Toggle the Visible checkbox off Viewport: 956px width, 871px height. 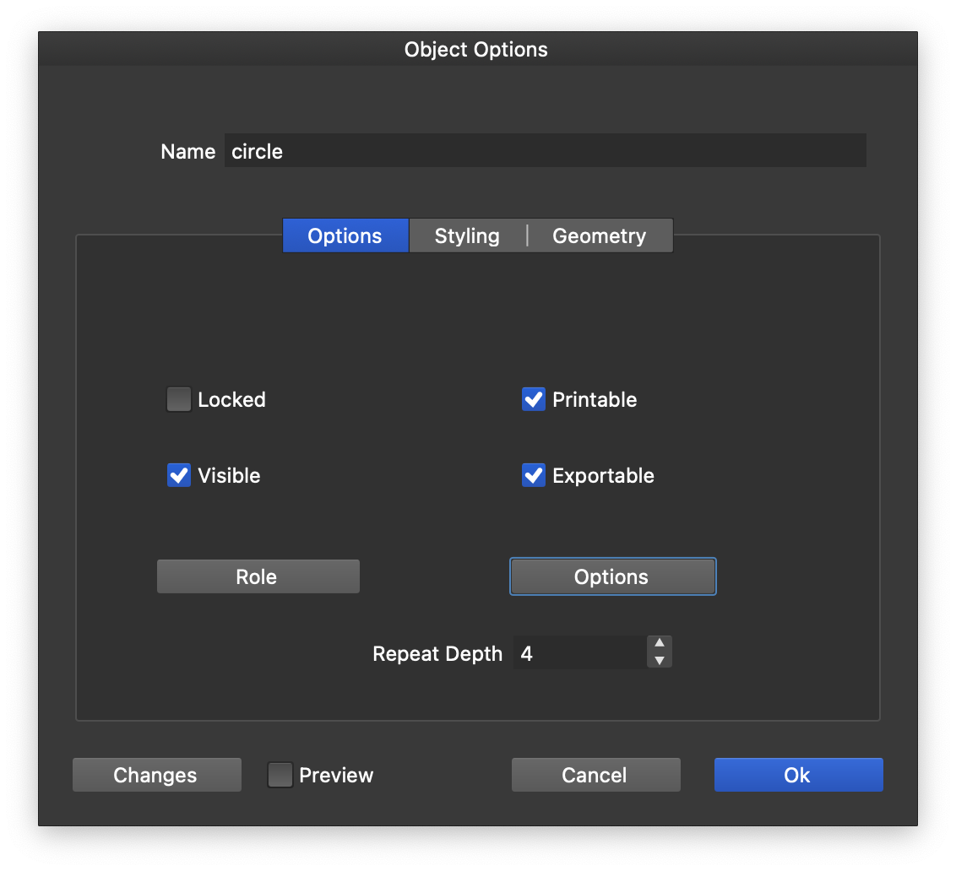[x=179, y=475]
